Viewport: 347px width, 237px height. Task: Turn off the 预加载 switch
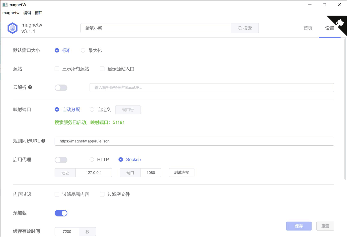coord(61,213)
